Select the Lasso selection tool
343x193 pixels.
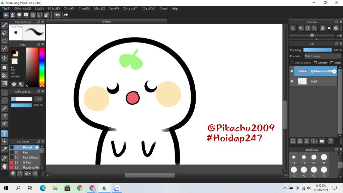(4, 101)
